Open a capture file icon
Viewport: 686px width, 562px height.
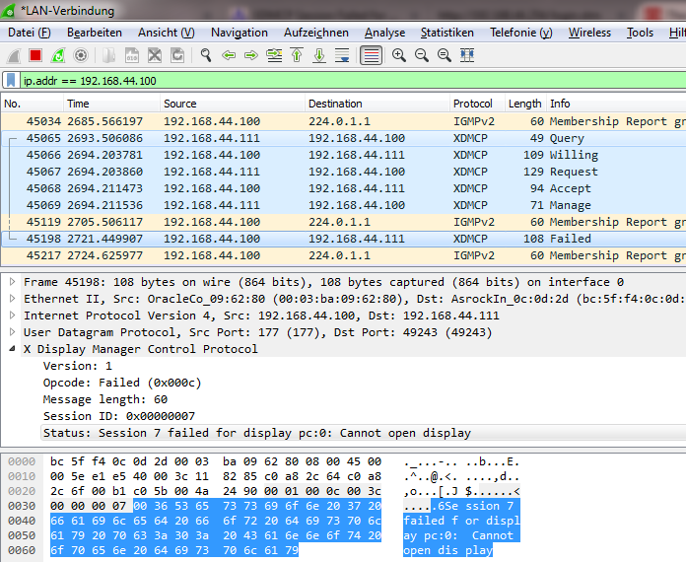(109, 55)
